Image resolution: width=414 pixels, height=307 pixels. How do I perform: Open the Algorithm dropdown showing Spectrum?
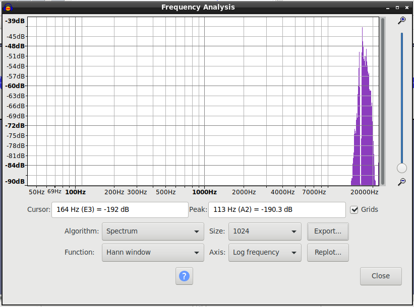tap(153, 232)
